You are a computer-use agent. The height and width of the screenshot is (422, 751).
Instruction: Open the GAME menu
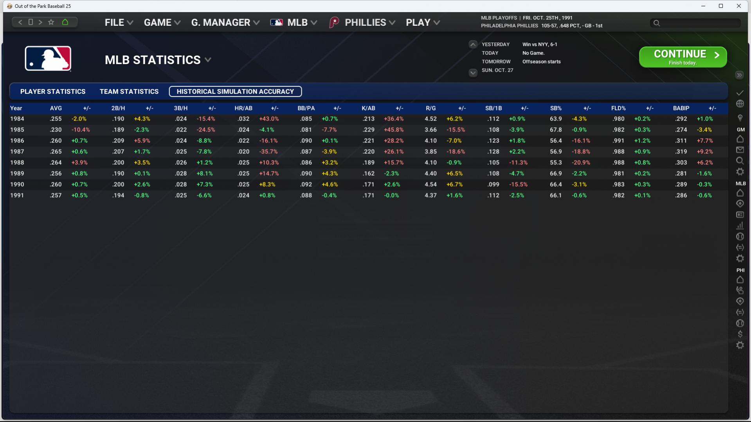tap(162, 23)
